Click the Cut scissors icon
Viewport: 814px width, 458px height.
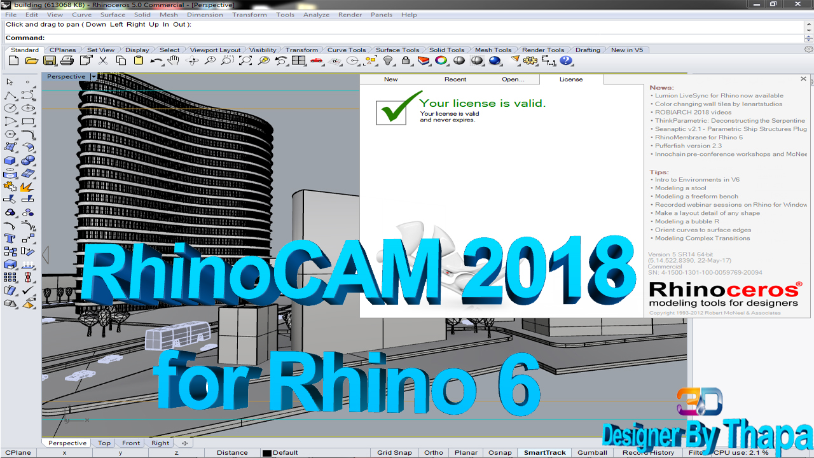point(103,61)
